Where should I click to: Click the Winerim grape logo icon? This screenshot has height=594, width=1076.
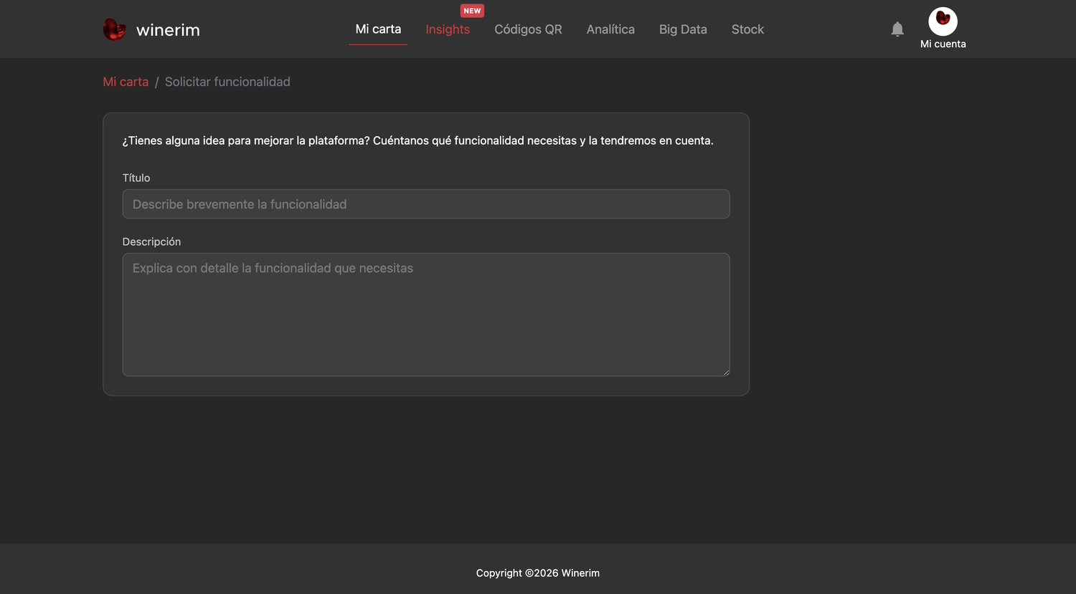115,29
